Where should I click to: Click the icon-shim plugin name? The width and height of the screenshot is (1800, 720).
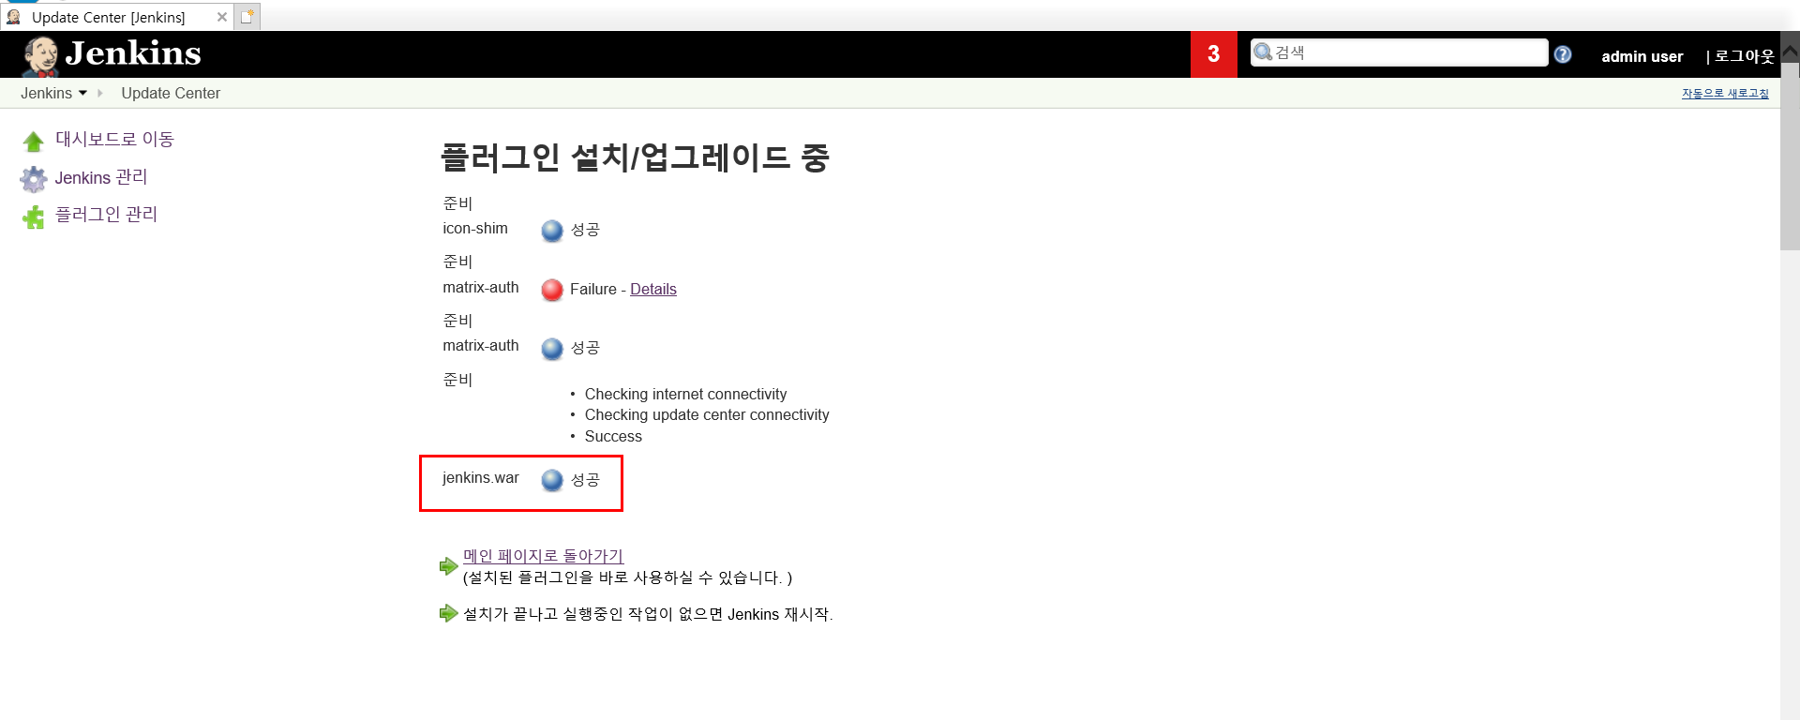pyautogui.click(x=475, y=229)
